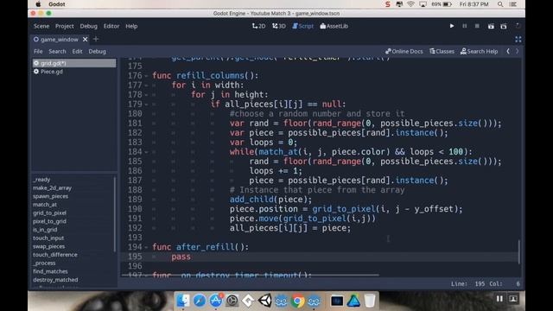Collapse the after_refill function fold
553x311 pixels.
click(x=146, y=247)
